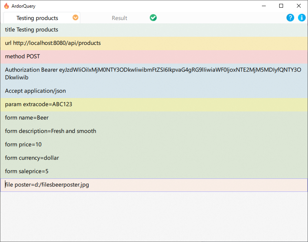Open the blue help question mark icon
308x242 pixels.
coord(290,18)
